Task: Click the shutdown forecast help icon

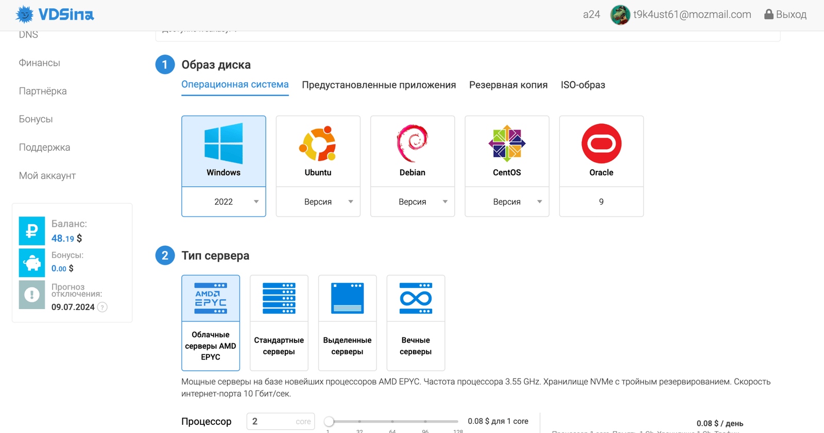Action: pos(102,308)
